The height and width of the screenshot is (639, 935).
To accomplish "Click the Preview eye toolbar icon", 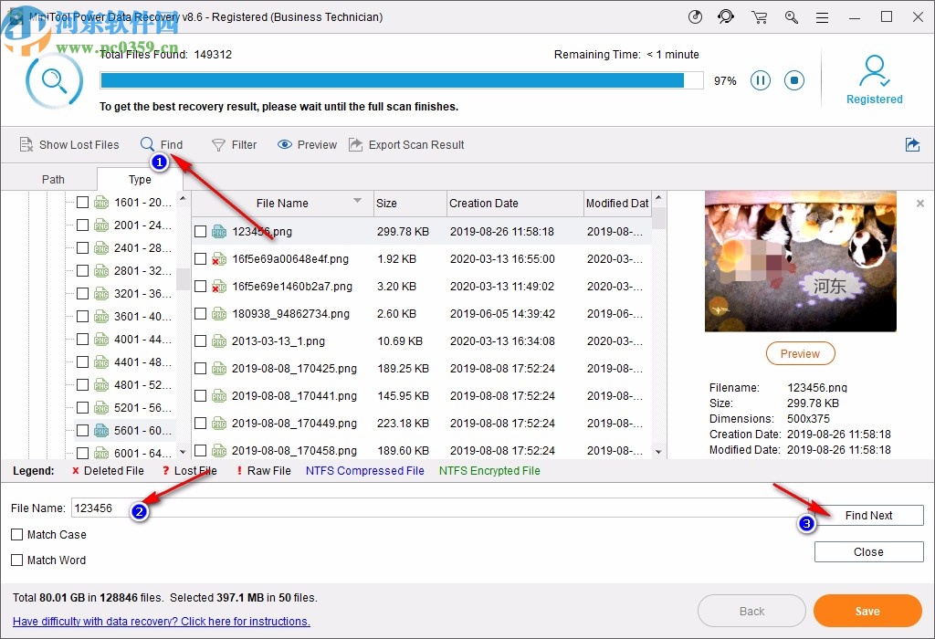I will pos(285,144).
